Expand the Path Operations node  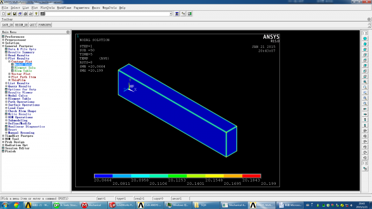click(6, 101)
